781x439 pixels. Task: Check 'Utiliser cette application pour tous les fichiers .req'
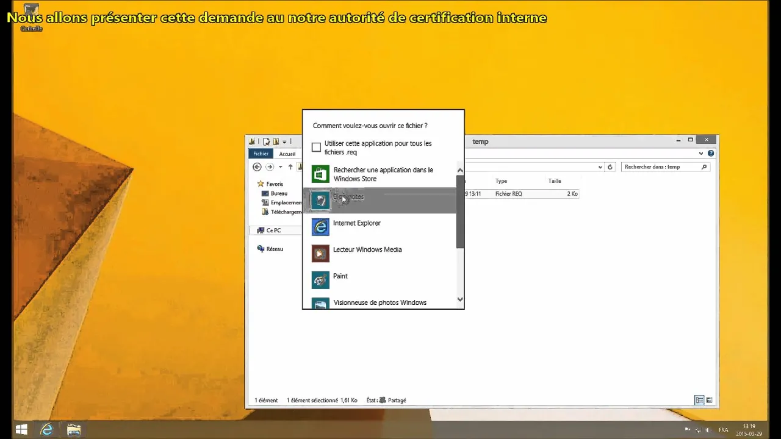pyautogui.click(x=316, y=148)
